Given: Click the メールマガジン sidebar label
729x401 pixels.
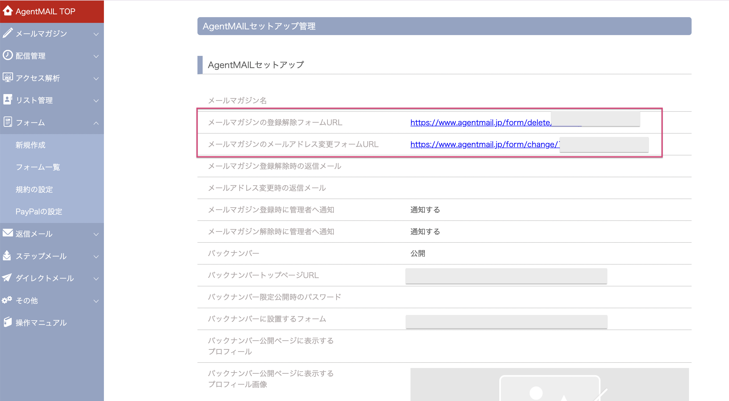Looking at the screenshot, I should point(41,34).
